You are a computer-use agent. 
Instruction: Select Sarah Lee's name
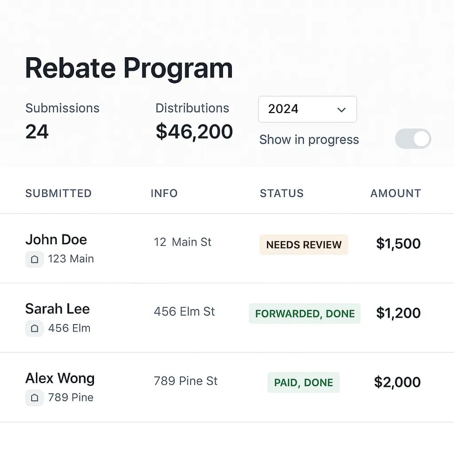(x=57, y=309)
